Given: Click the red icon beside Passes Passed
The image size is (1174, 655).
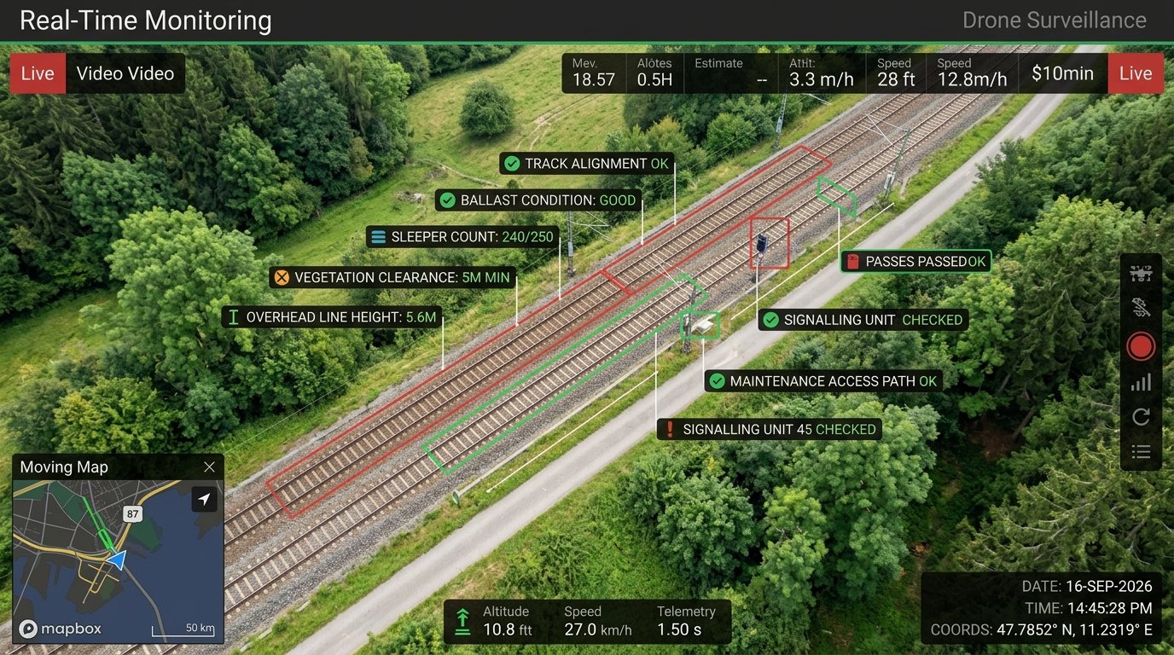Looking at the screenshot, I should click(851, 262).
